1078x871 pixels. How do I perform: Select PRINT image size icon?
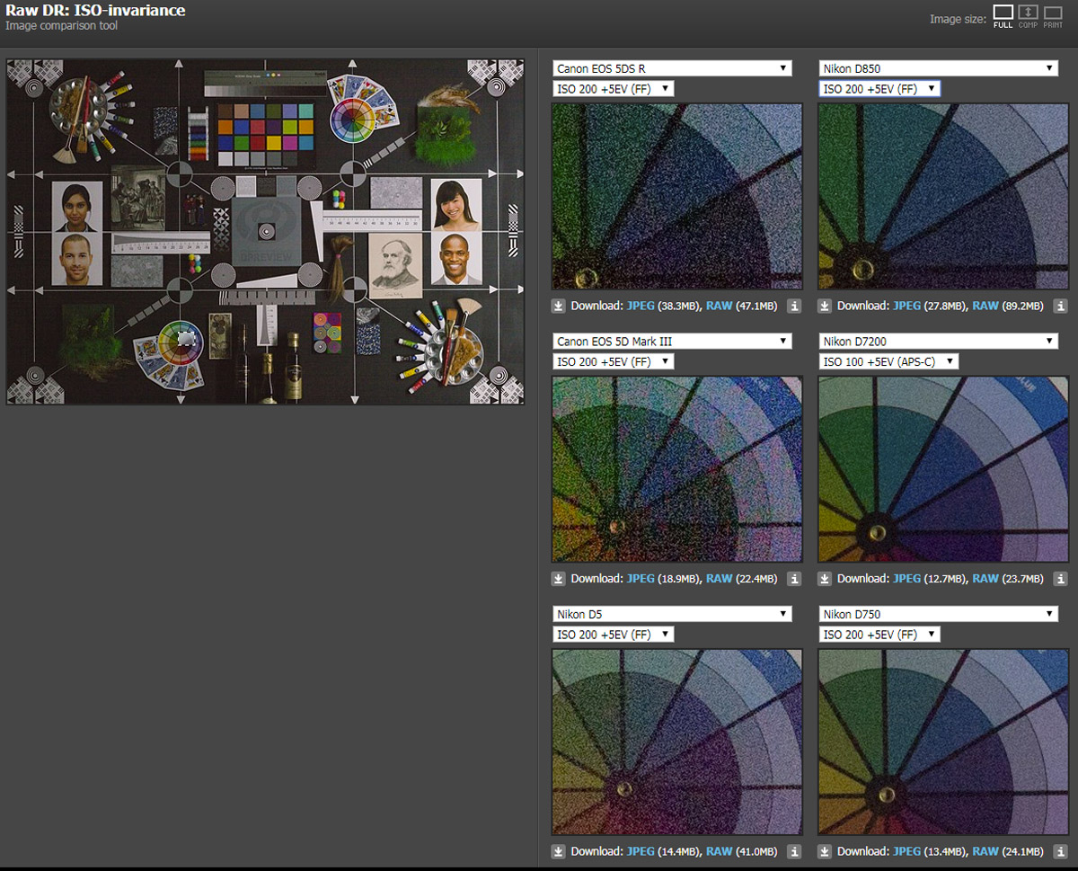click(x=1053, y=15)
